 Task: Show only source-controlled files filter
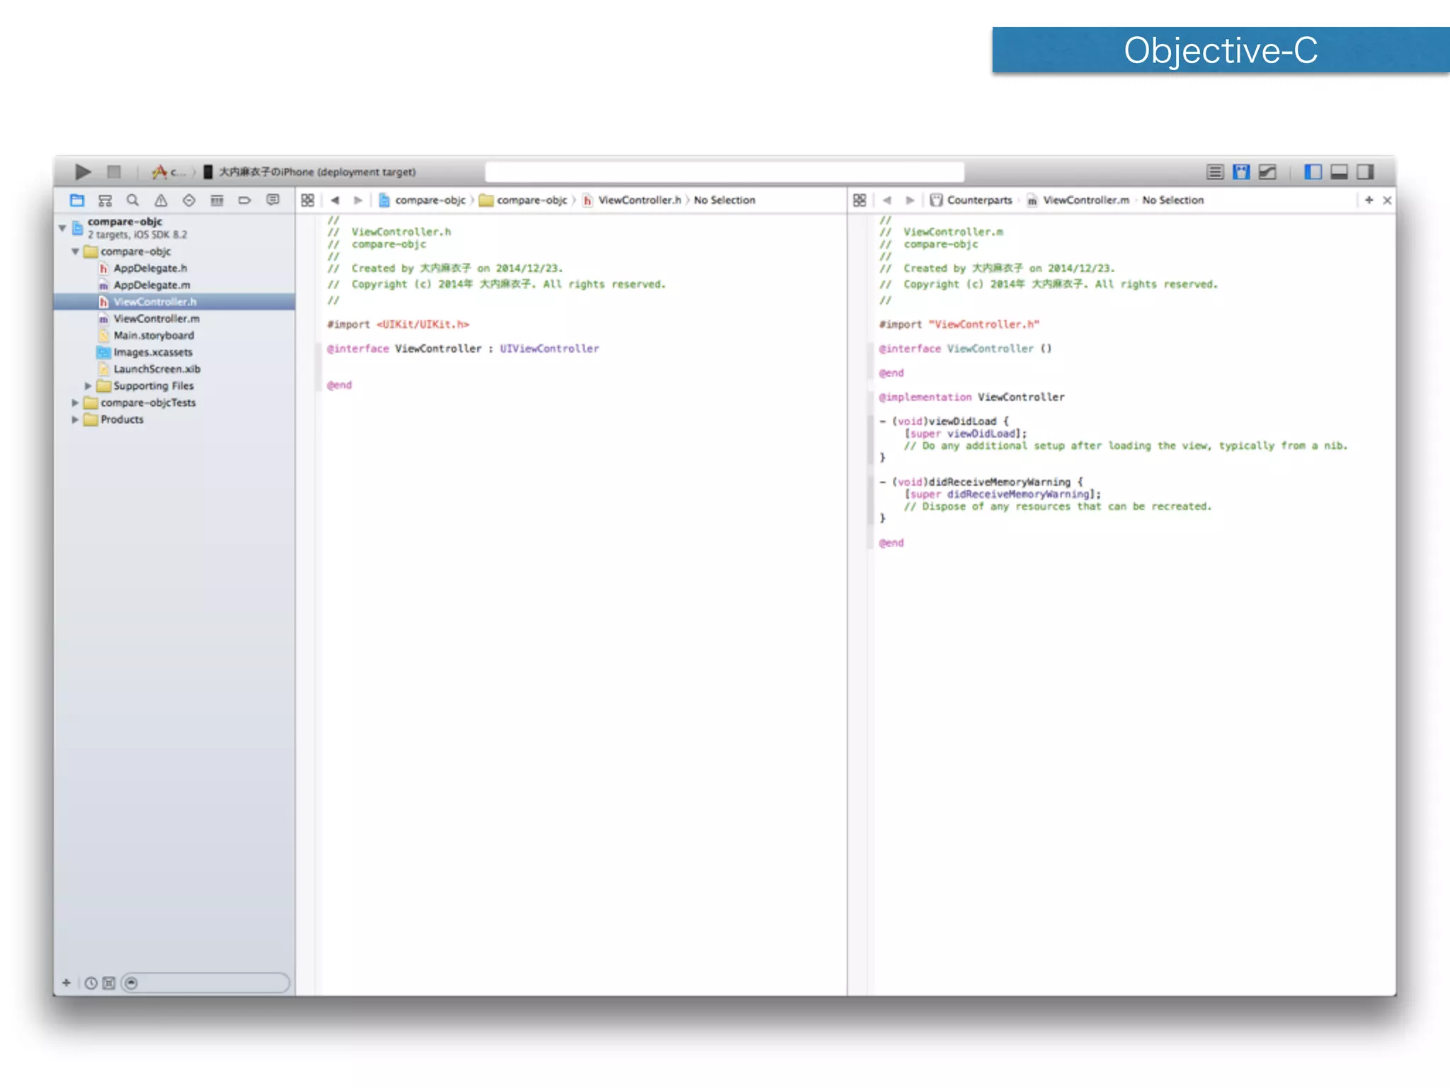[x=109, y=982]
